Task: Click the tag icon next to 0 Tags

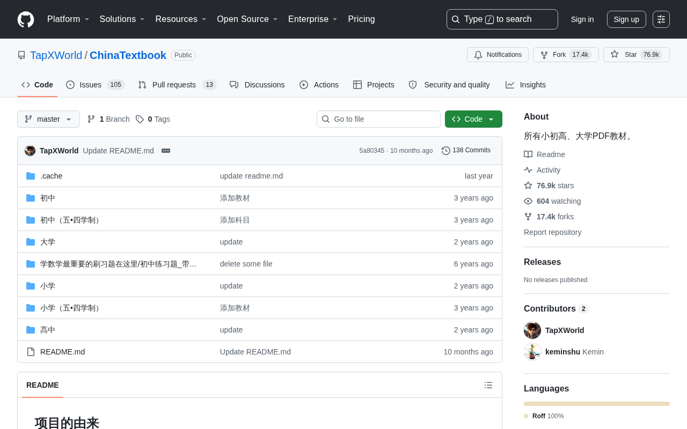Action: click(x=140, y=119)
